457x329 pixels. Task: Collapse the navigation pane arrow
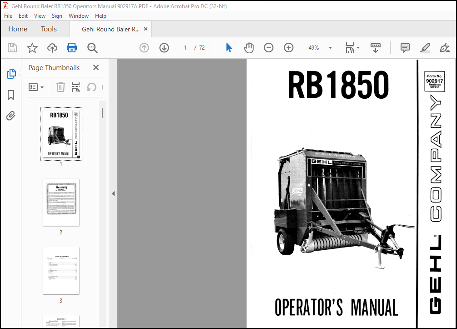click(113, 193)
